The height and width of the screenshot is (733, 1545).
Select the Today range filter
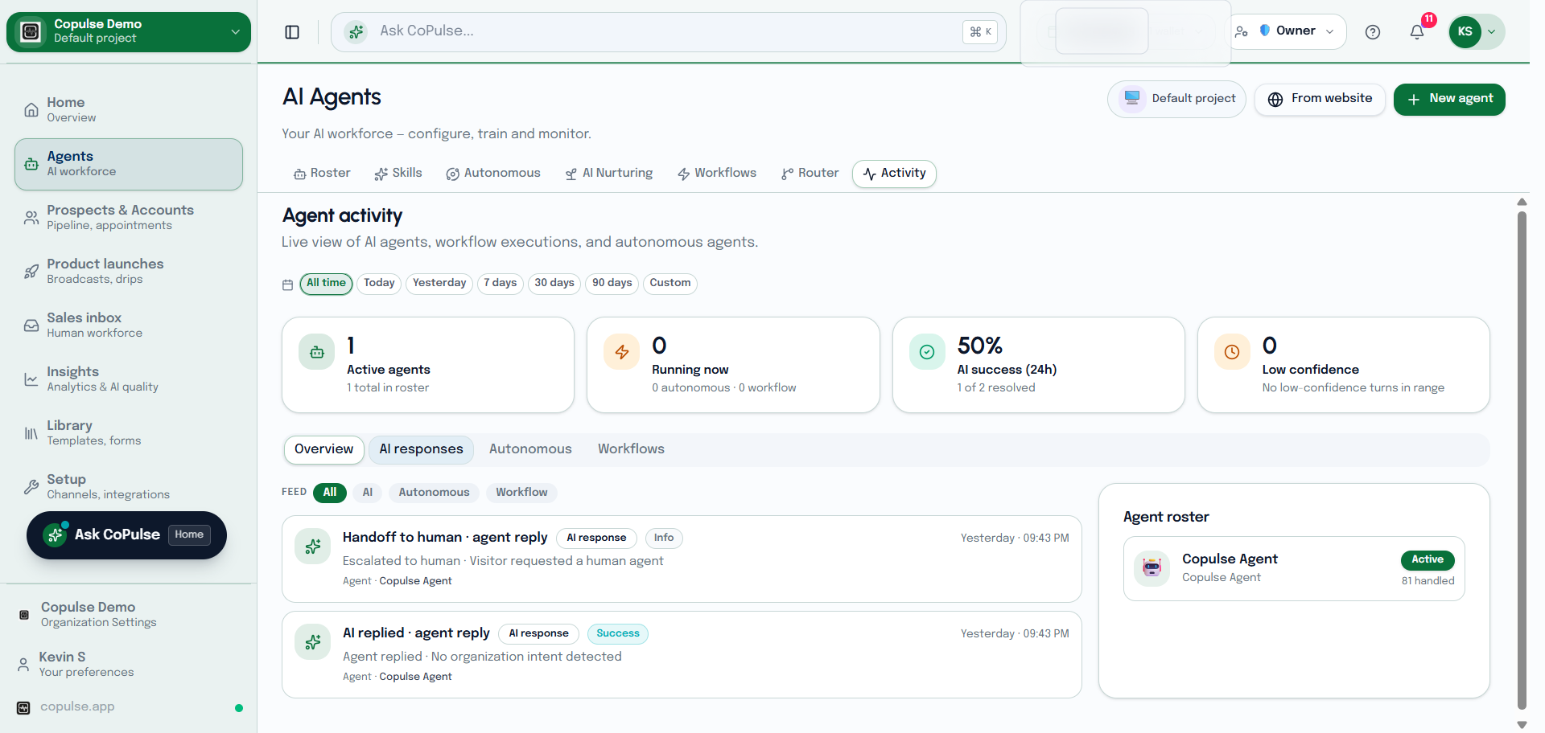tap(379, 284)
